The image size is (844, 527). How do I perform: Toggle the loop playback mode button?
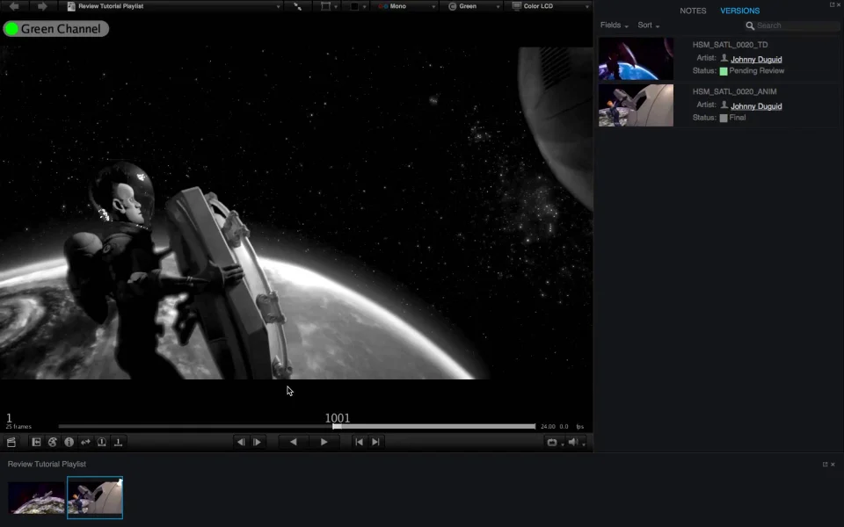tap(552, 443)
